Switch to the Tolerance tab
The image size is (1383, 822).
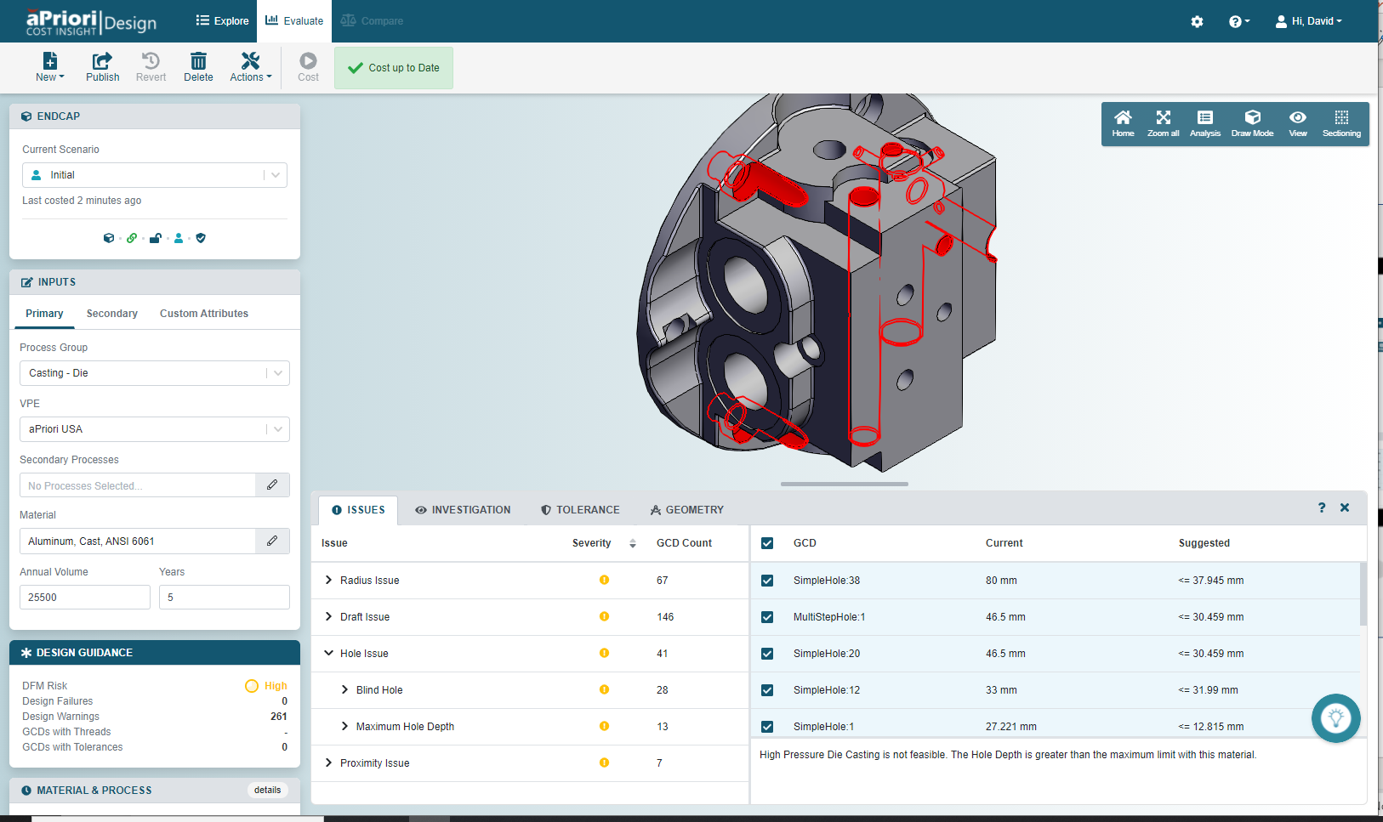point(581,509)
